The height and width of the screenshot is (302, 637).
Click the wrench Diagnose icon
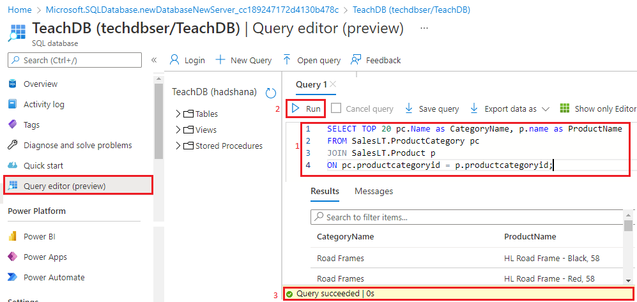click(13, 145)
